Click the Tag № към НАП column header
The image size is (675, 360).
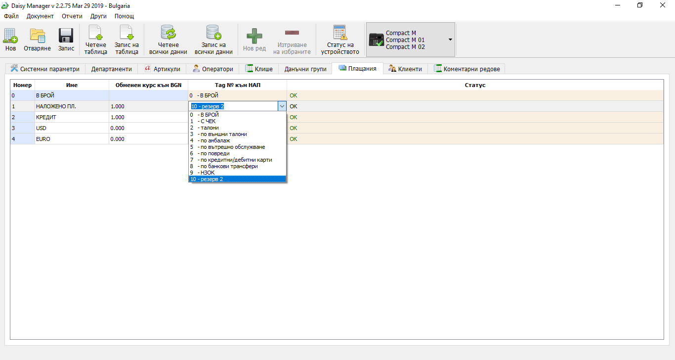pyautogui.click(x=237, y=85)
